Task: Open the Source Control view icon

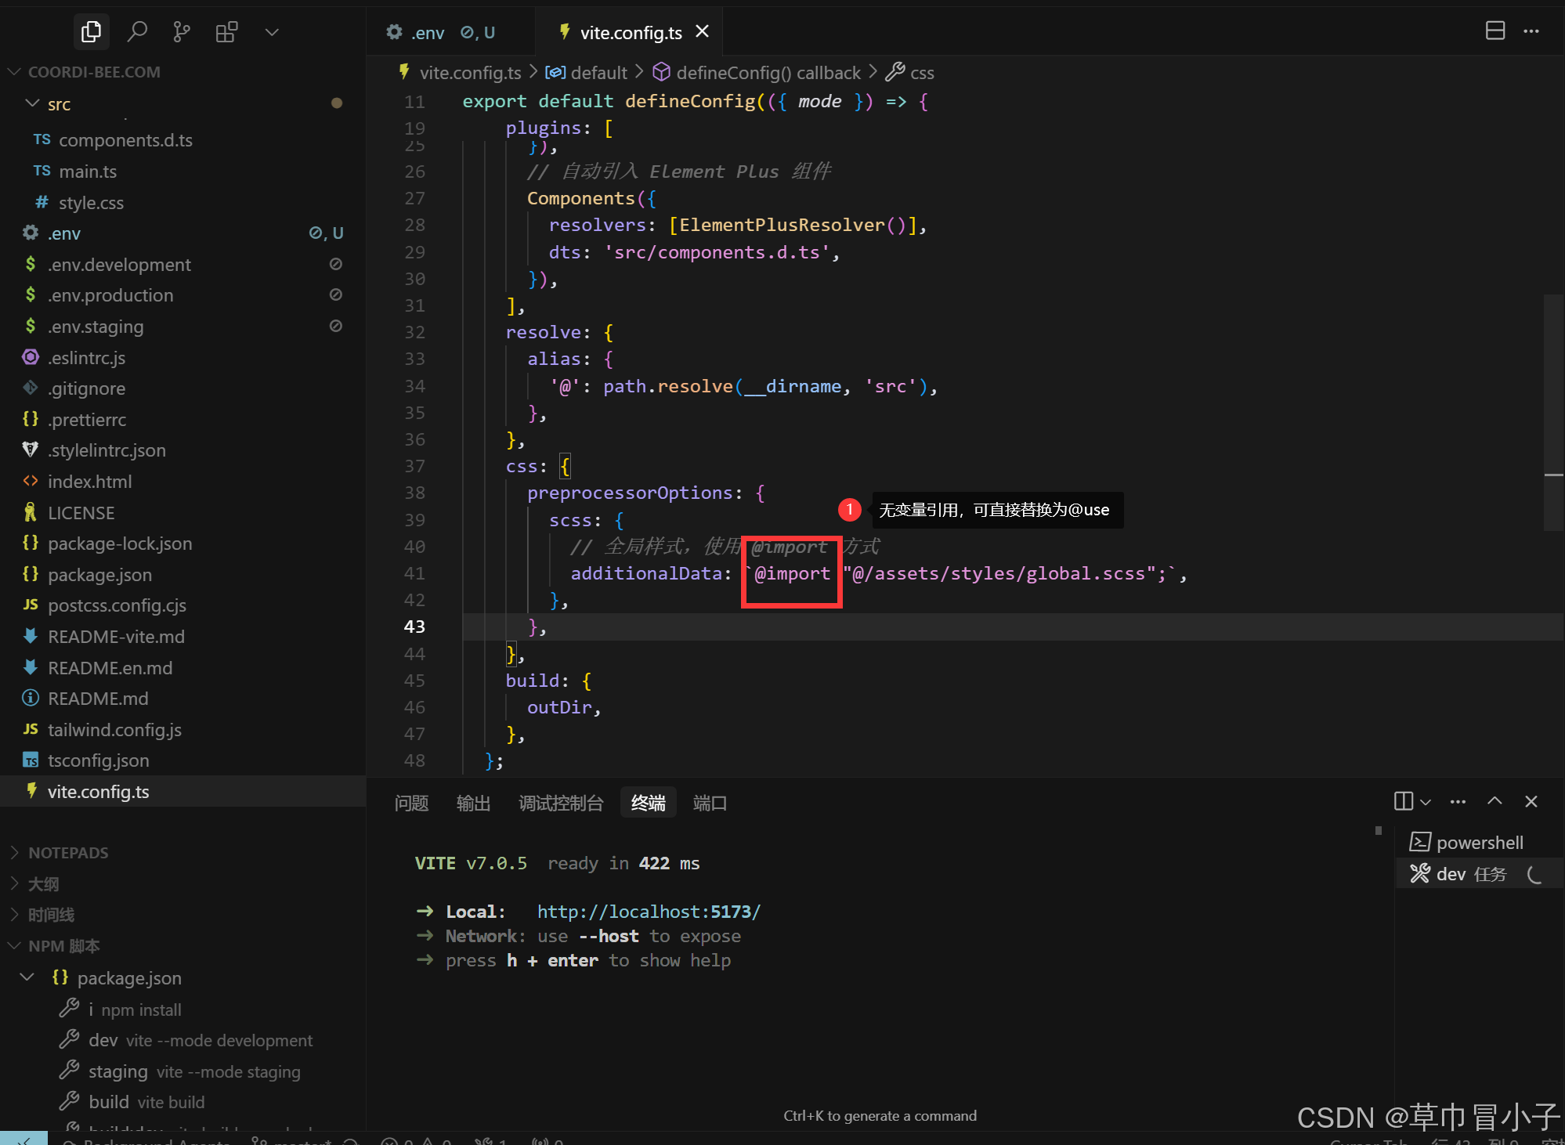Action: tap(182, 32)
